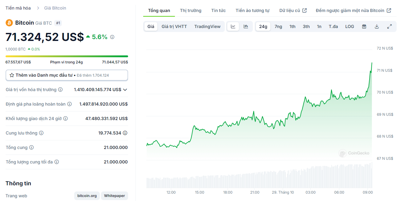Open the calendar date picker icon
The image size is (400, 201).
coord(364,26)
